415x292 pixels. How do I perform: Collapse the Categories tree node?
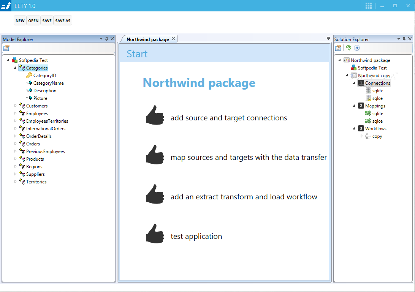pyautogui.click(x=15, y=68)
